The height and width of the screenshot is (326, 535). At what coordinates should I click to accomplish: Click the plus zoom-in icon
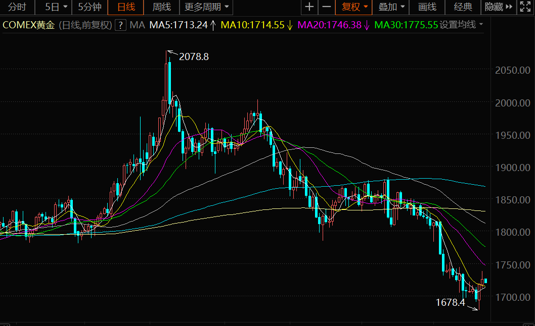pyautogui.click(x=309, y=7)
